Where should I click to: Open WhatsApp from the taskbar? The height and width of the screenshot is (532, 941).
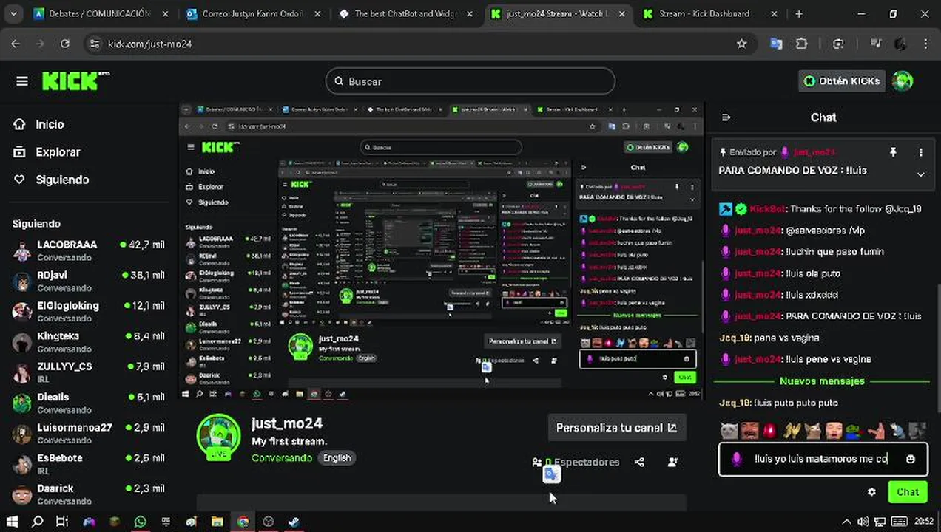141,522
